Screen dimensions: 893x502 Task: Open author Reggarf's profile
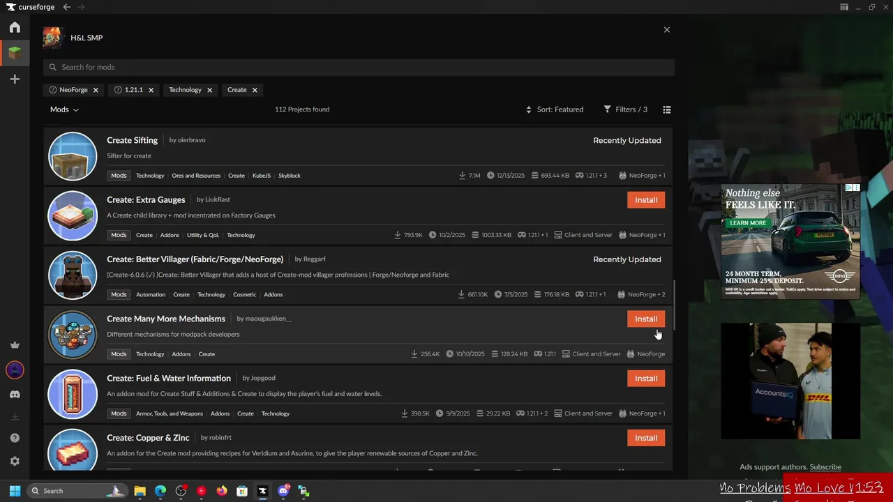tap(315, 259)
